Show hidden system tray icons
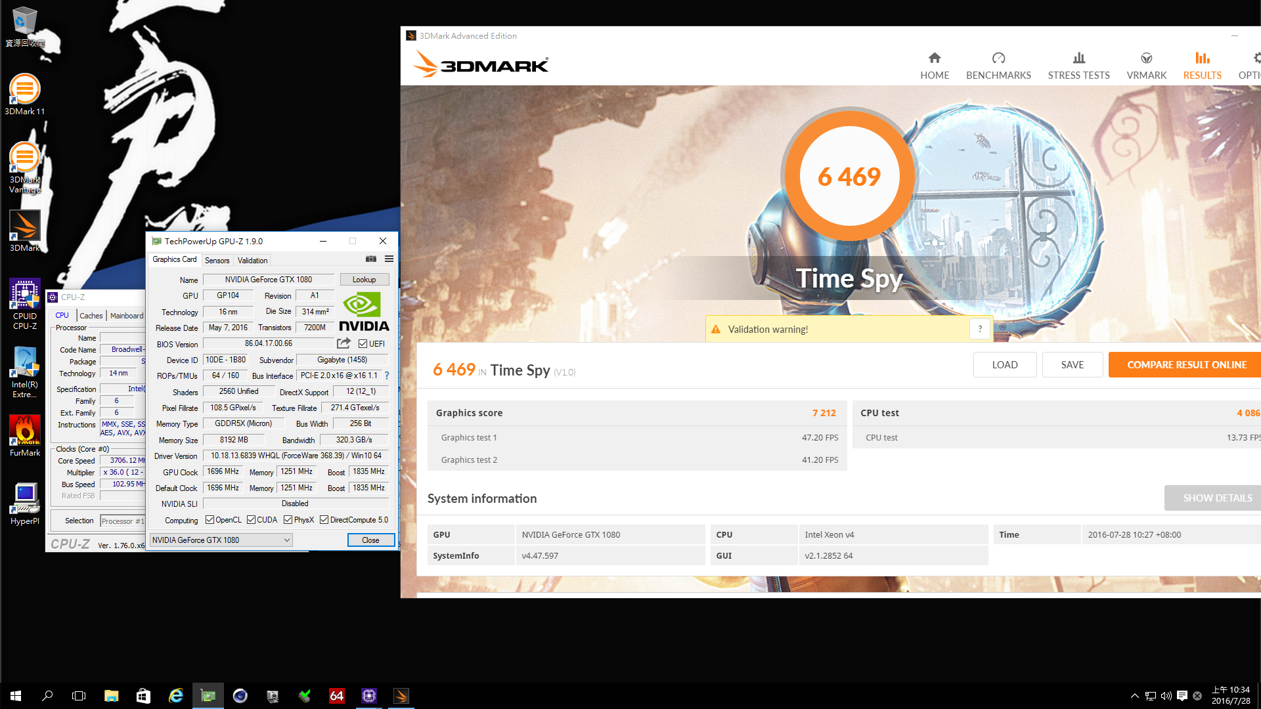Viewport: 1261px width, 709px height. [x=1134, y=696]
